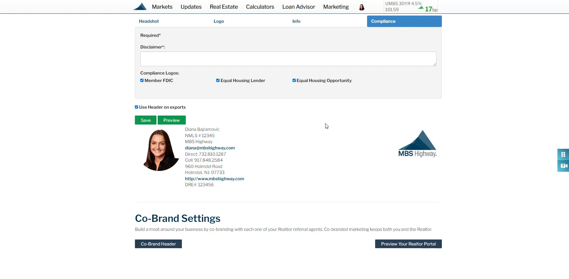Viewport: 569px width, 279px height.
Task: Open the Loan Advisor menu
Action: 298,7
